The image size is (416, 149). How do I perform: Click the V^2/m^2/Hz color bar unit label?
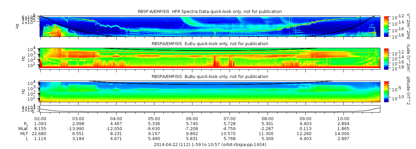(x=408, y=26)
